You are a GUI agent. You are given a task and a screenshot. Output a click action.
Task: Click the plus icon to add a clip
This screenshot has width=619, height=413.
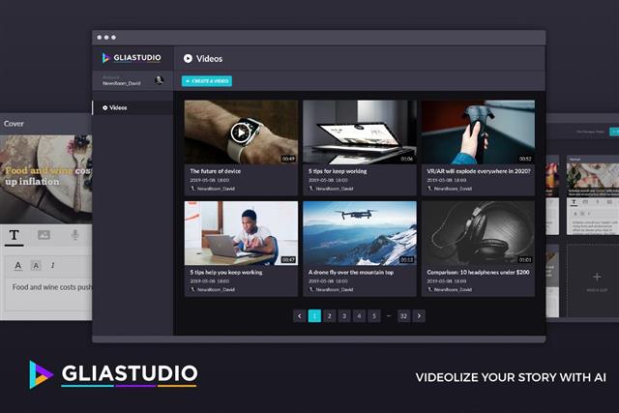pos(597,277)
